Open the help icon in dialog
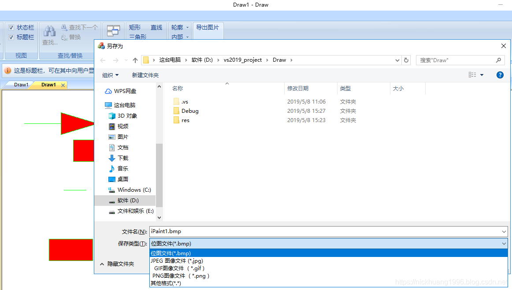 pos(500,75)
